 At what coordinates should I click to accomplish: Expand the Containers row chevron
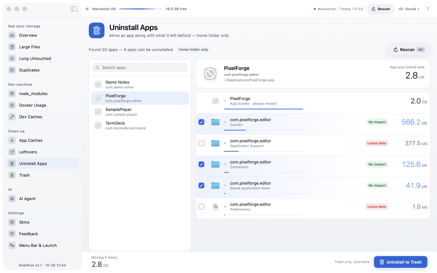(225, 164)
